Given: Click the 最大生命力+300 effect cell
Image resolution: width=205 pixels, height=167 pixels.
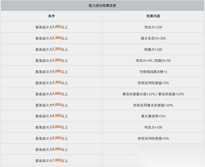Looking at the screenshot, I should click(153, 38).
